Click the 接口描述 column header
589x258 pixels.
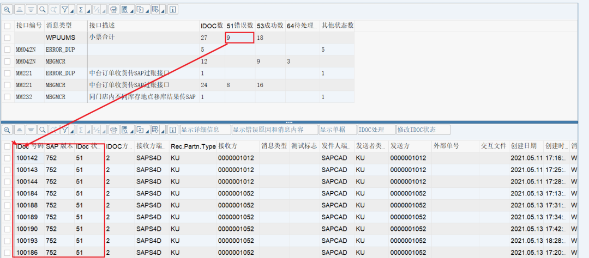(x=143, y=26)
